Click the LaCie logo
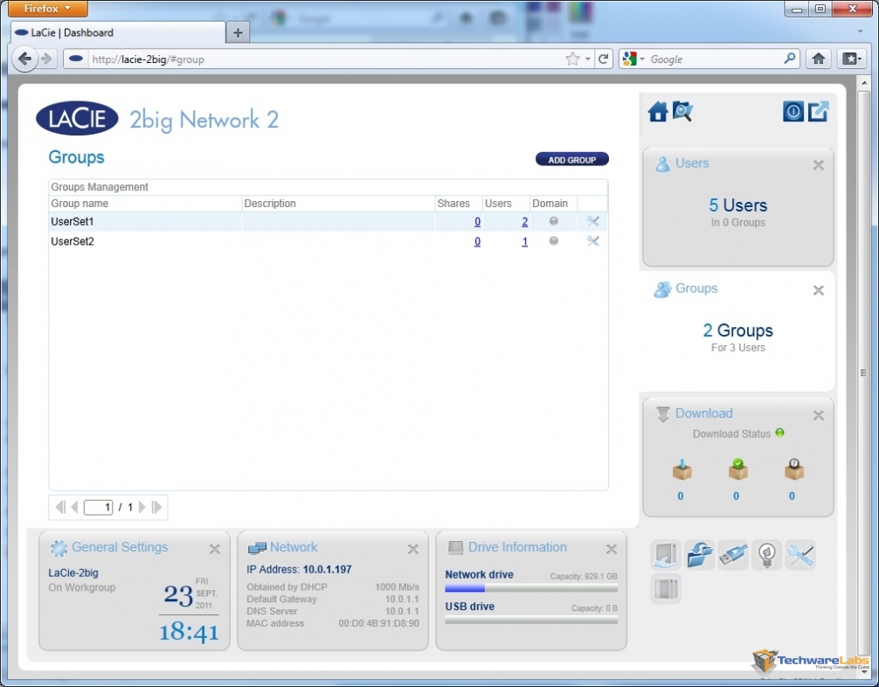This screenshot has width=879, height=687. (78, 118)
